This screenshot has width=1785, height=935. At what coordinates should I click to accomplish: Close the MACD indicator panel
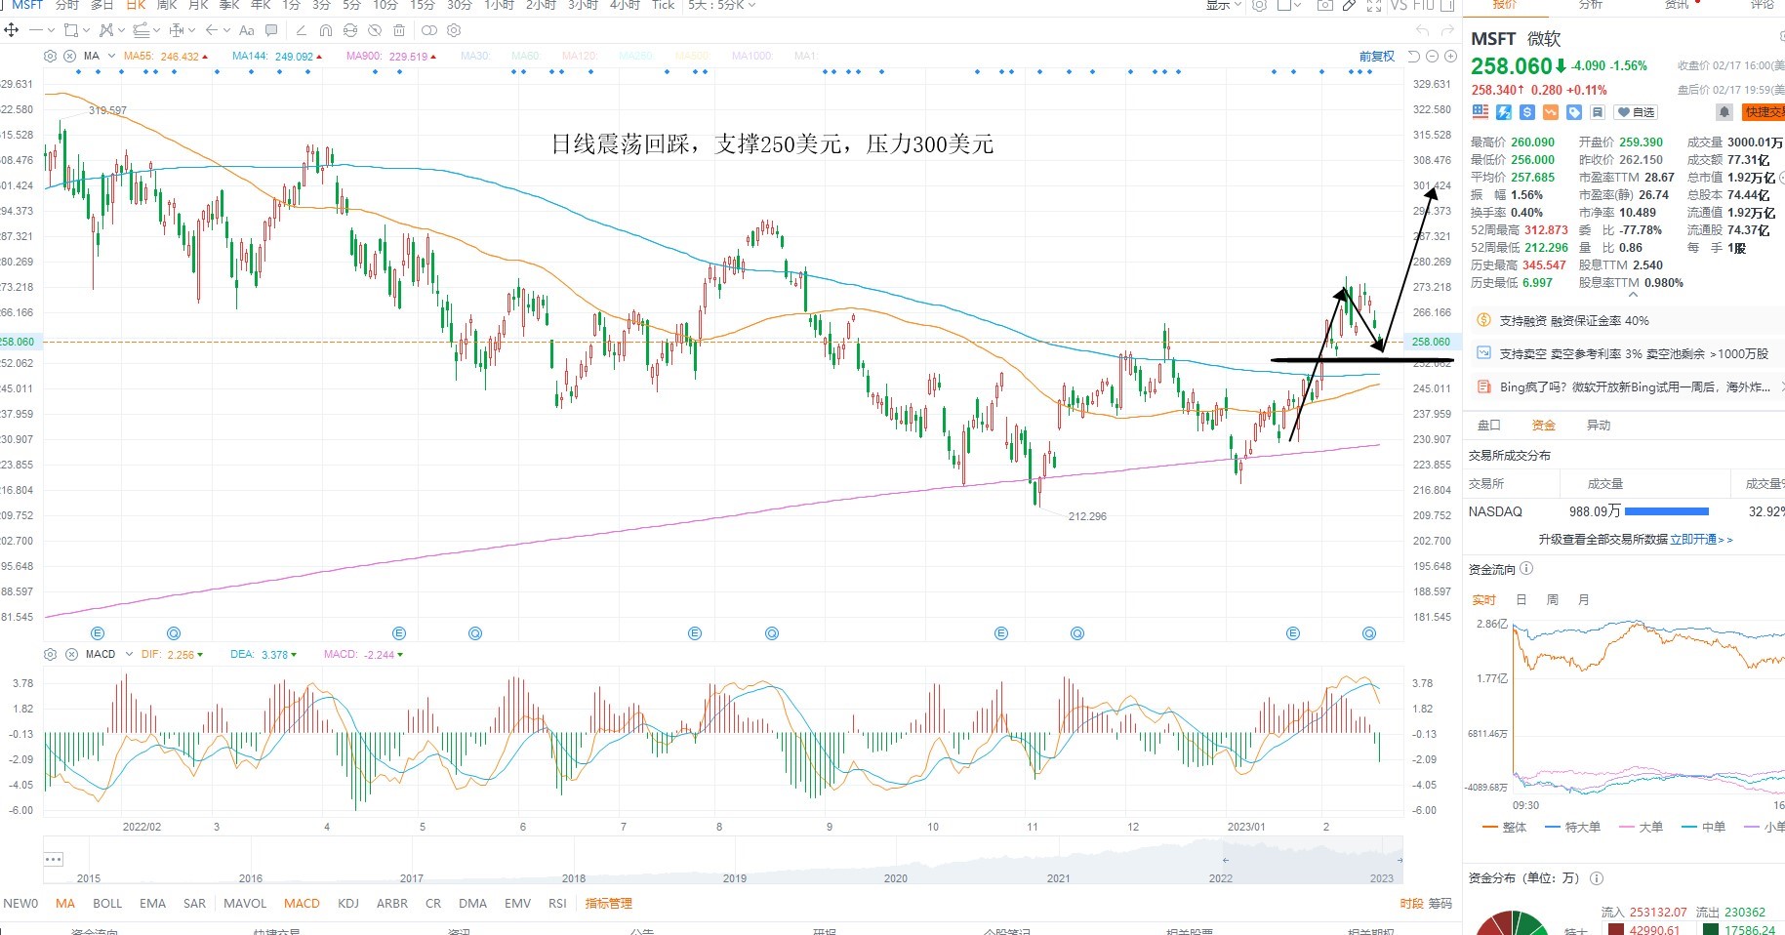tap(71, 654)
